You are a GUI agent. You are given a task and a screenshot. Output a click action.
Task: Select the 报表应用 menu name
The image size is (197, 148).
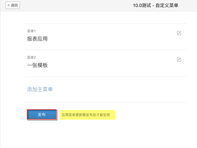[x=37, y=39]
